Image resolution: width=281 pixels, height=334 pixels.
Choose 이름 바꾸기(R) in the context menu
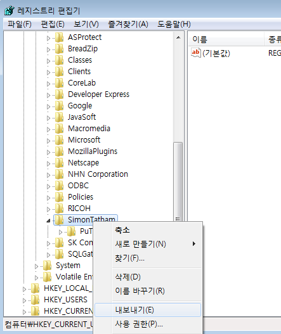(148, 291)
